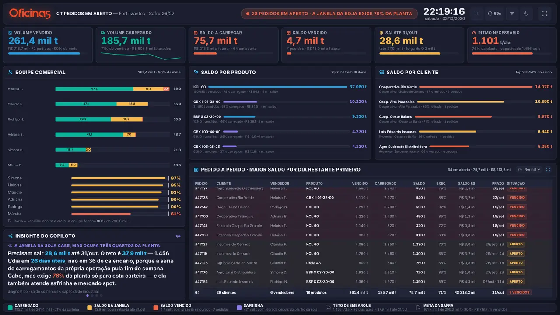
Task: Click the Volume Vendido truck icon
Action: coord(10,33)
